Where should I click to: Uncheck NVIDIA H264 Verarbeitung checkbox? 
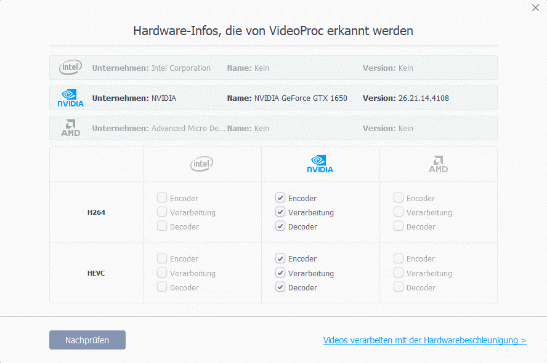pos(280,212)
